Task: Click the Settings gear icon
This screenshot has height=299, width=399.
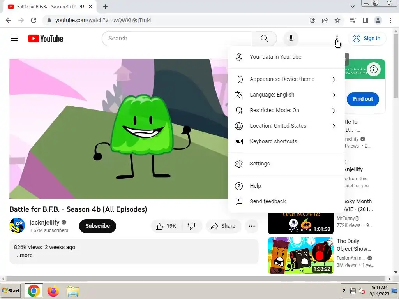Action: coord(239,164)
